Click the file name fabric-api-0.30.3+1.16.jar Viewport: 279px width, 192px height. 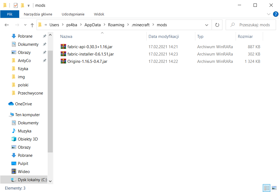point(90,47)
